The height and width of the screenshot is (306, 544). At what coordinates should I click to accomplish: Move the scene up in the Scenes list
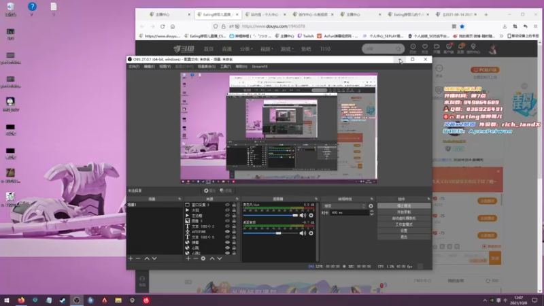(x=147, y=258)
